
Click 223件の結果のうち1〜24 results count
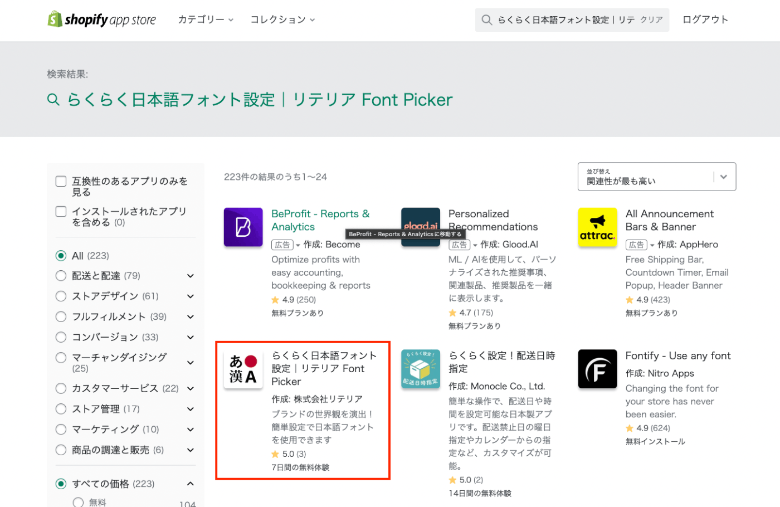coord(275,177)
